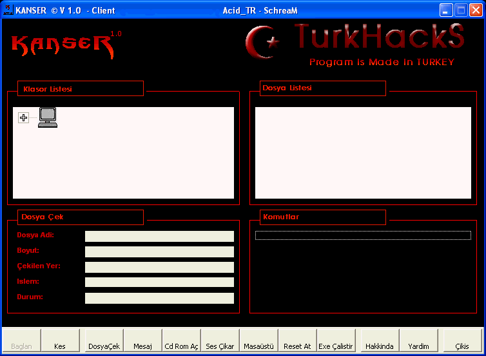486x356 pixels.
Task: Click inside the Dosya Listesi file list
Action: tap(363, 153)
